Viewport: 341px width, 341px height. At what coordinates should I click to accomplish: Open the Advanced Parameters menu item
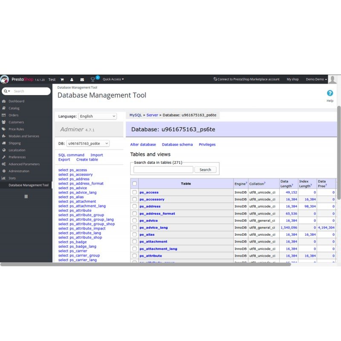coord(24,164)
